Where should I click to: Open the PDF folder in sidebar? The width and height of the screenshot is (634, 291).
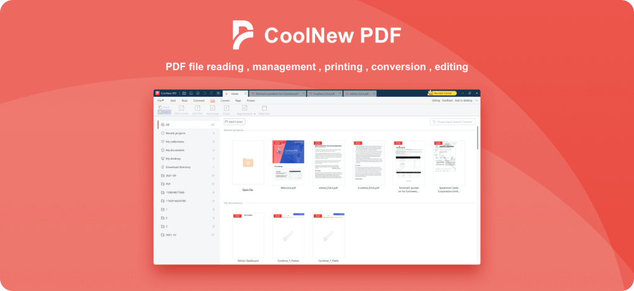(188, 184)
